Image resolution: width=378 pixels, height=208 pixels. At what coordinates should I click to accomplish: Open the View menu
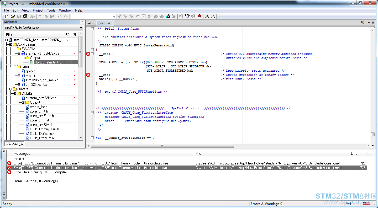(x=25, y=10)
